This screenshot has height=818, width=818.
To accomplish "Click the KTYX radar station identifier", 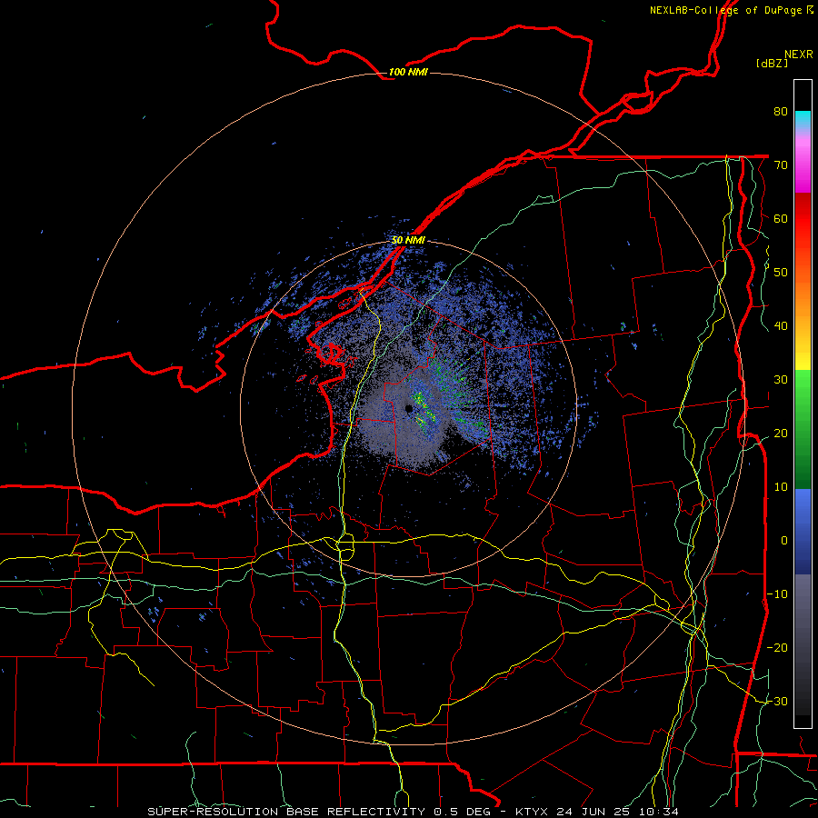I will click(532, 812).
